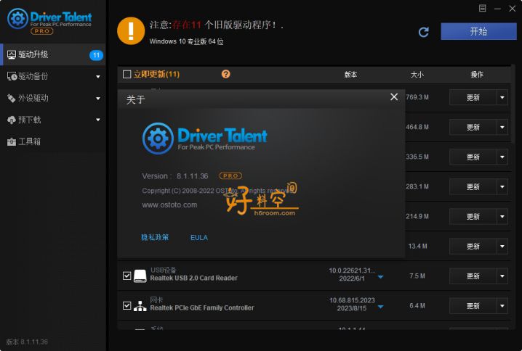Click the 大小 column header

(417, 75)
